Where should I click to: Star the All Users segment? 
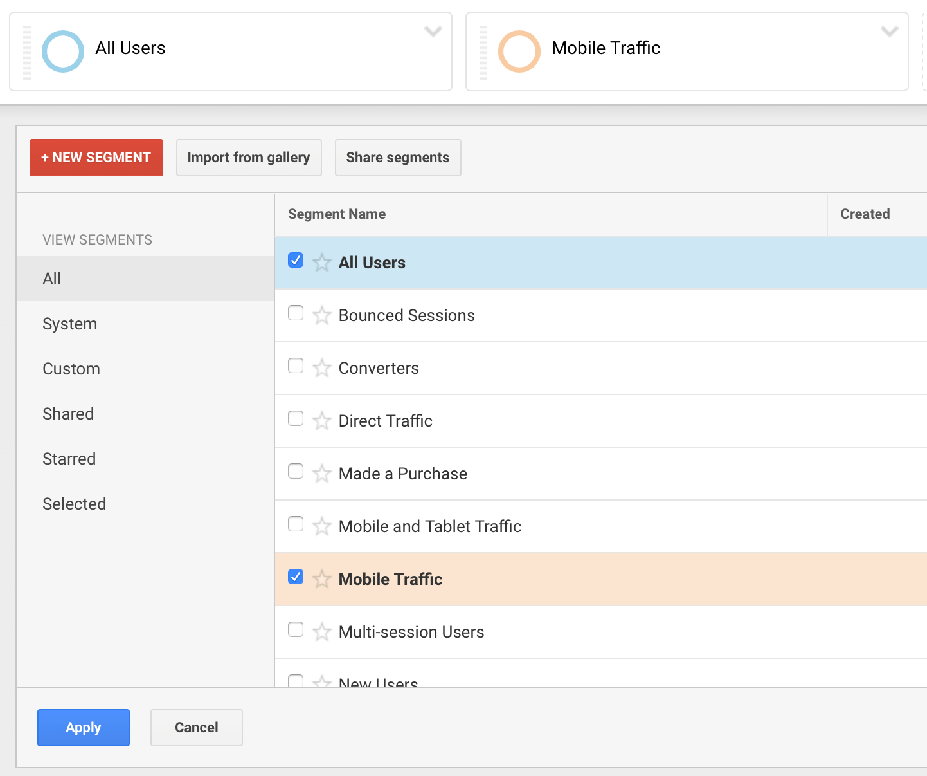[321, 263]
